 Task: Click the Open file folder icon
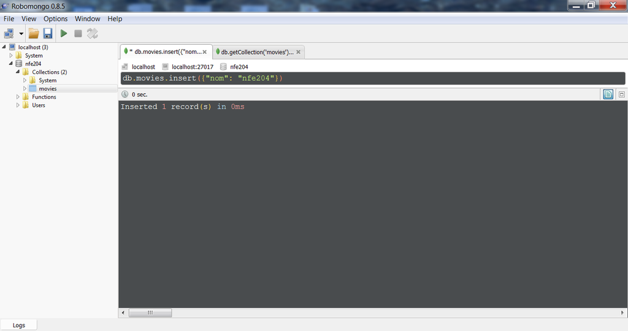(34, 33)
